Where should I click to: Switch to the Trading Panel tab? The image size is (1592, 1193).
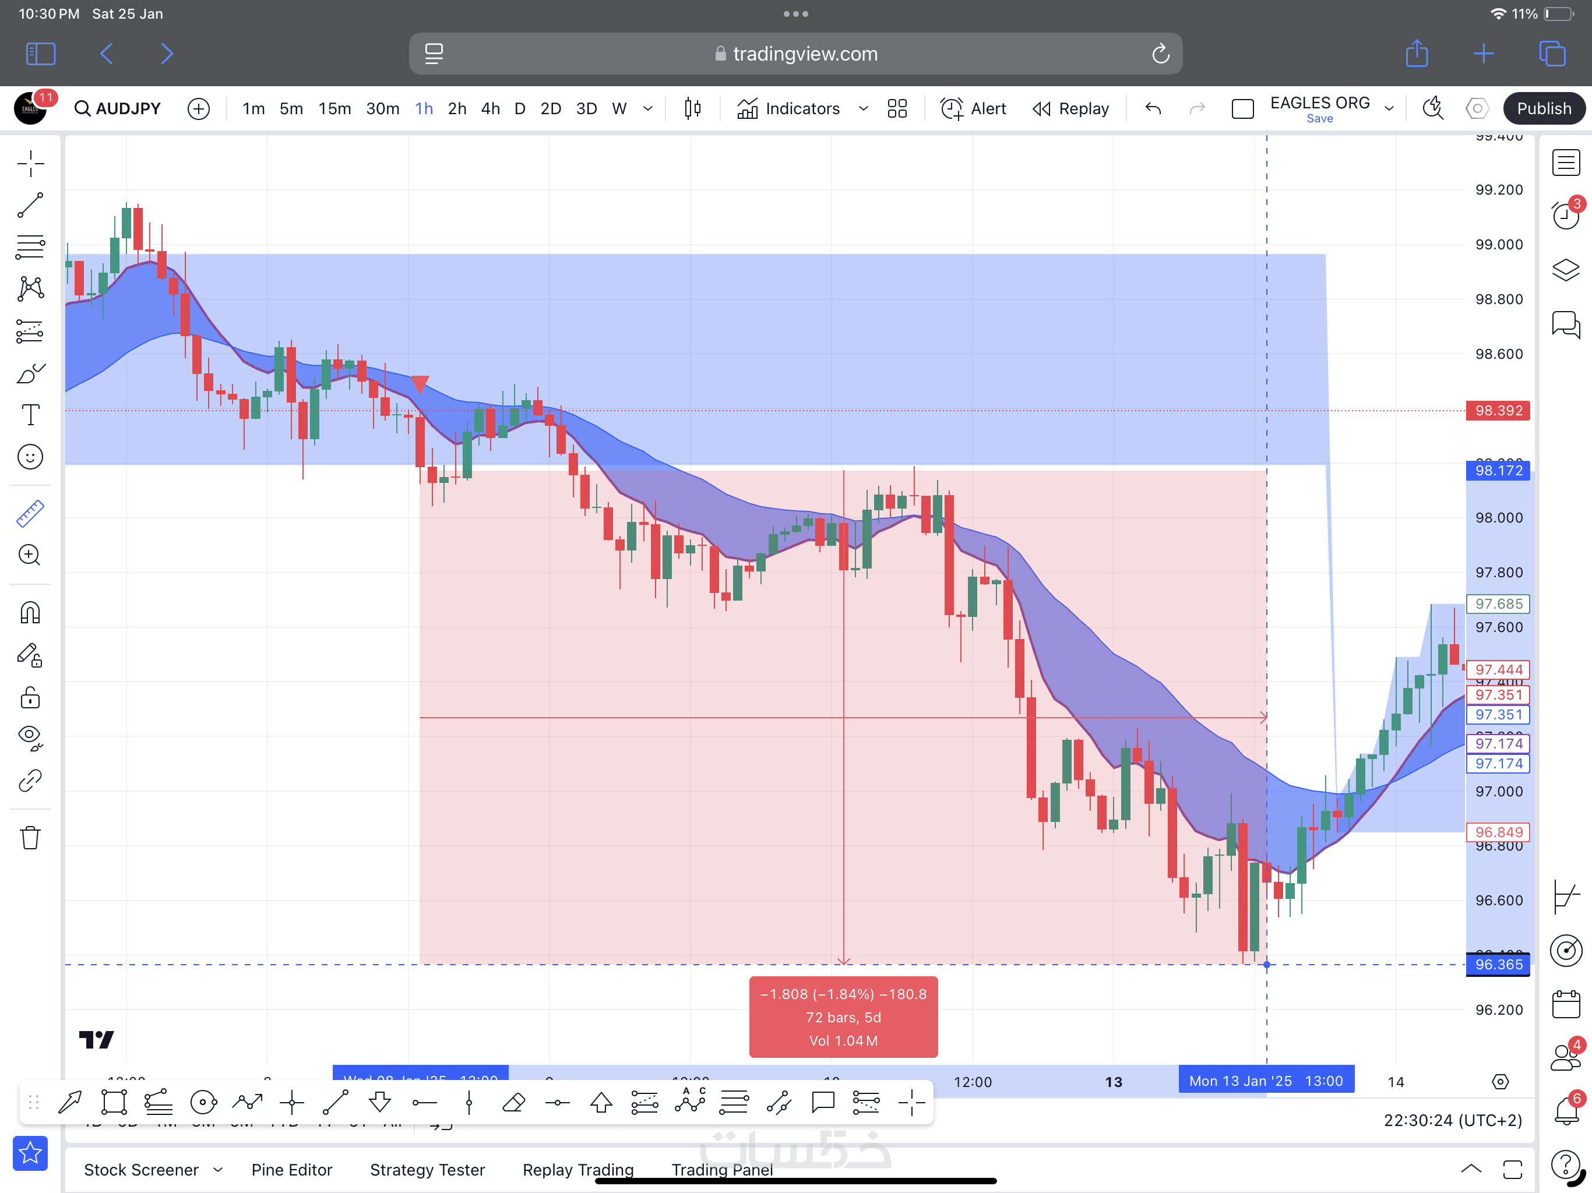pos(722,1170)
